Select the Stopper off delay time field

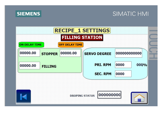click(70, 53)
